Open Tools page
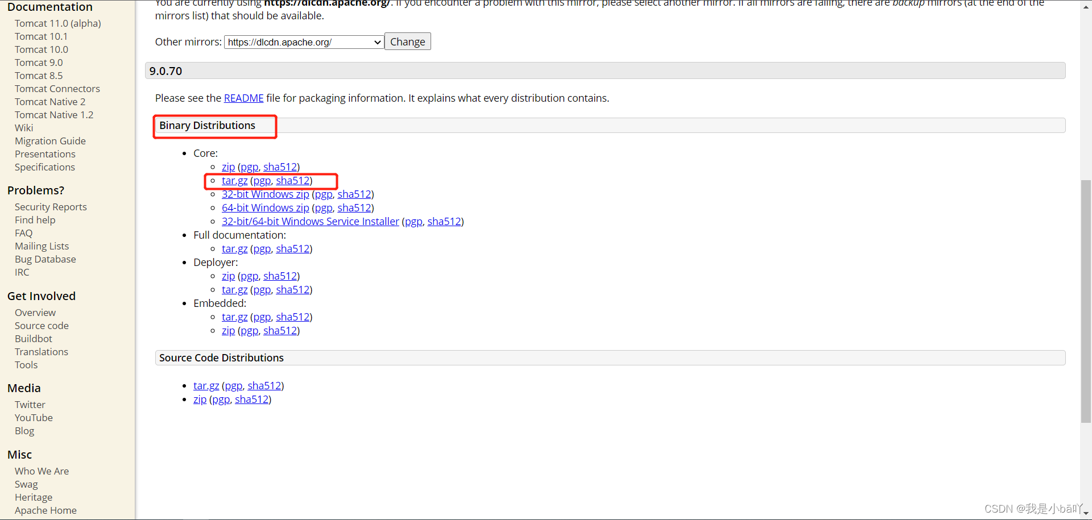Viewport: 1092px width, 520px height. (26, 365)
